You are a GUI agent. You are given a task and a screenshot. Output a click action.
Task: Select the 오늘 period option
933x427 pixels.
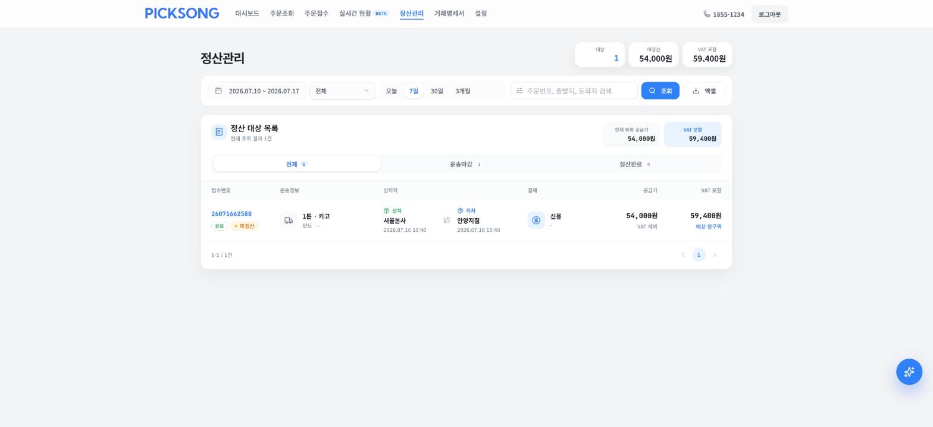(391, 91)
